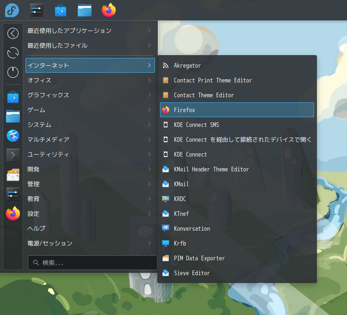Screen dimensions: 347x315
Task: Launch KTnef from Internet submenu
Action: (x=237, y=214)
